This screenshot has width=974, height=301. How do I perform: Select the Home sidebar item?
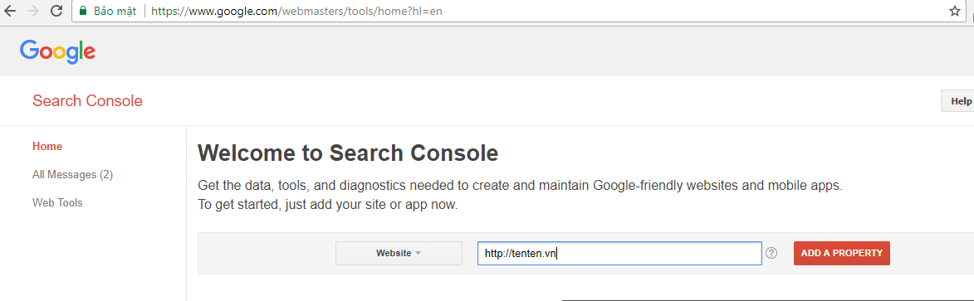point(47,147)
